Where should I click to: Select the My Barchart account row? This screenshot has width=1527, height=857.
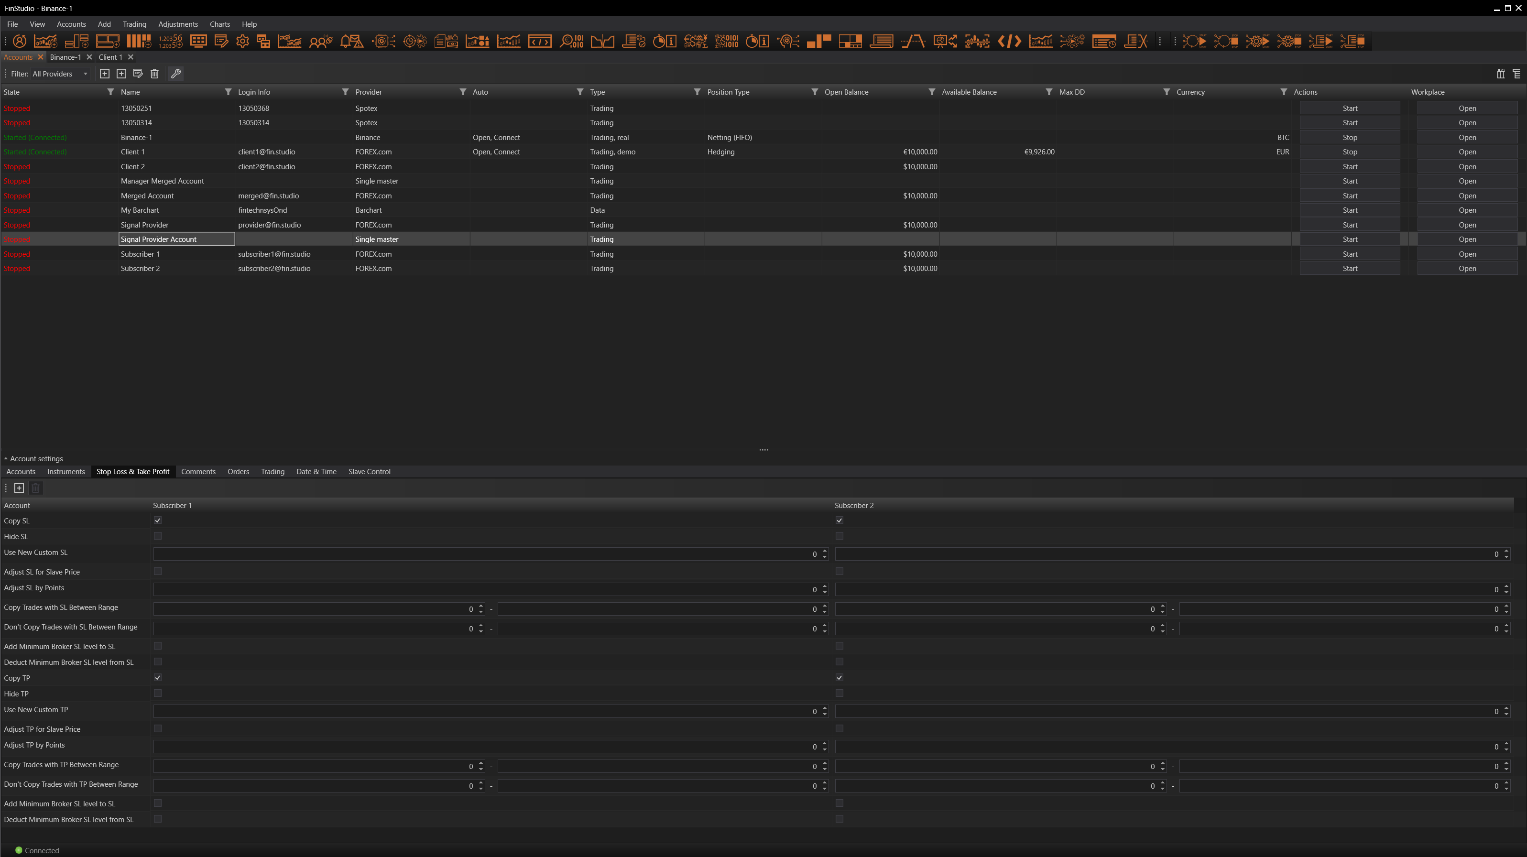pos(140,210)
